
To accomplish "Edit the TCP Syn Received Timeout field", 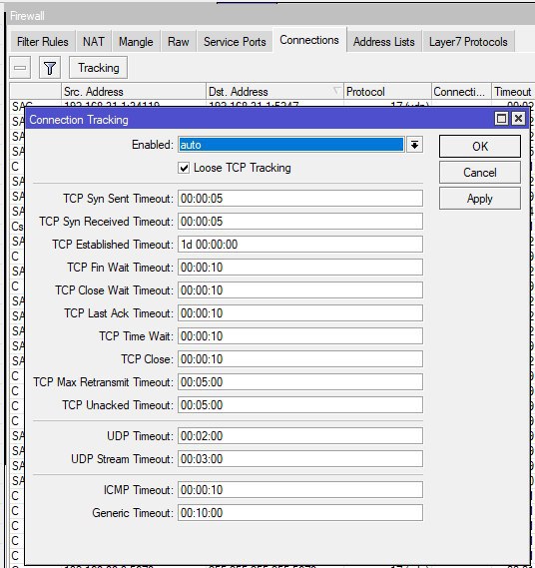I will pos(299,222).
